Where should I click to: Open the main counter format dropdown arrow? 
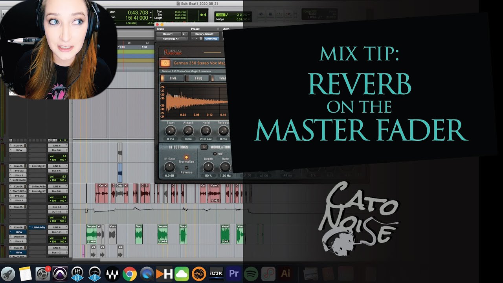click(151, 13)
